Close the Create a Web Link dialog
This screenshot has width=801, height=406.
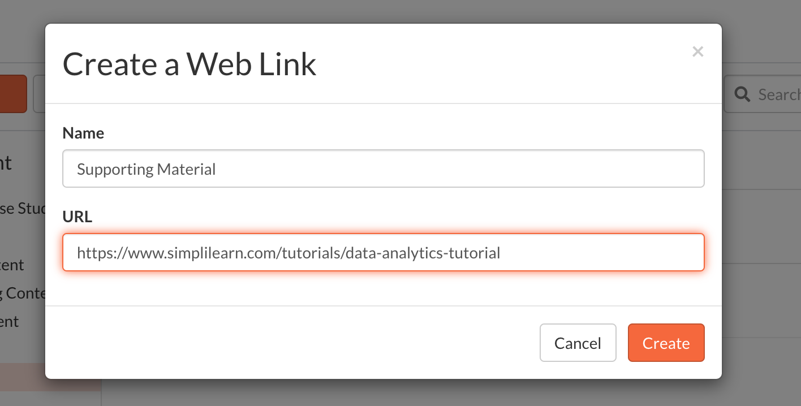[x=697, y=51]
